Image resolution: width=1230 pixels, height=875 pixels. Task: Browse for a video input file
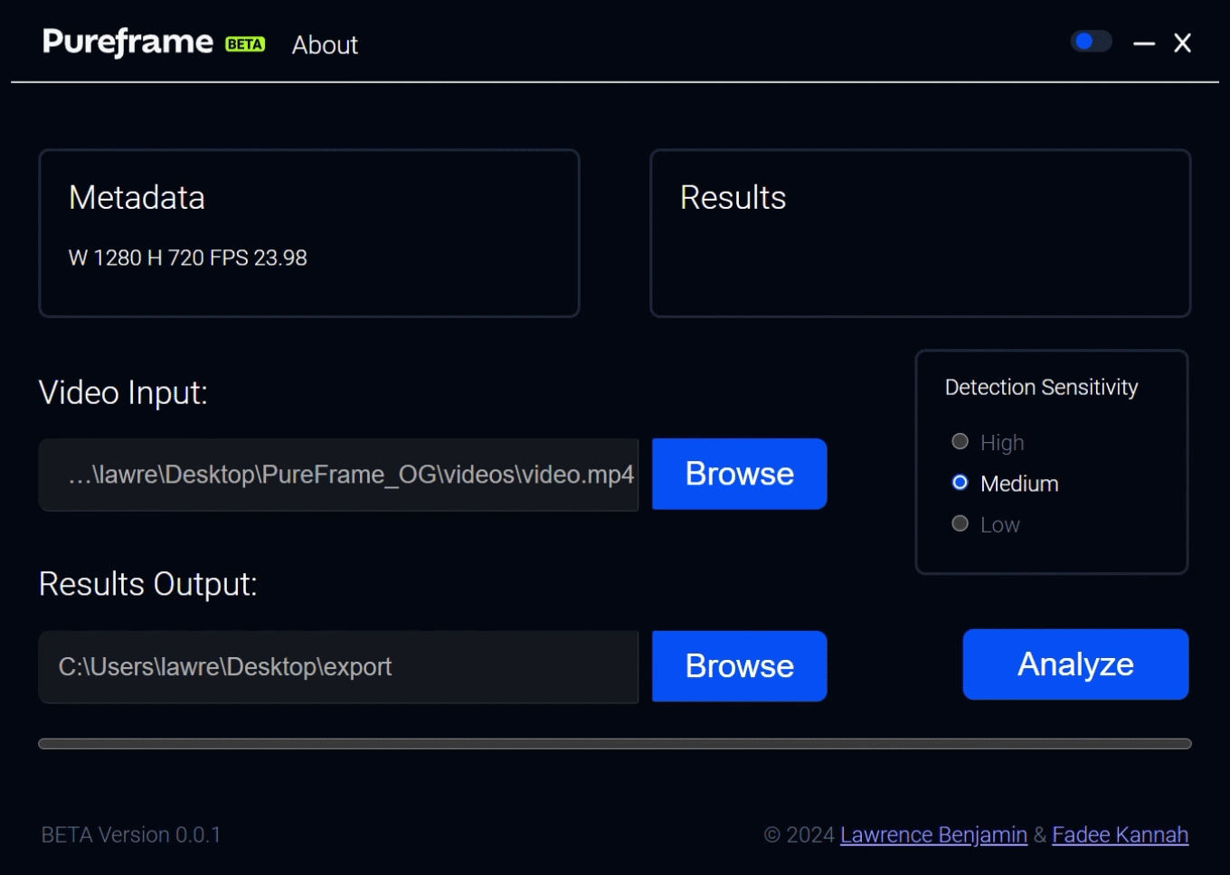coord(739,474)
